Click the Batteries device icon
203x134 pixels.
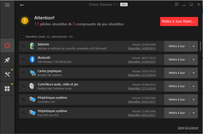32,46
